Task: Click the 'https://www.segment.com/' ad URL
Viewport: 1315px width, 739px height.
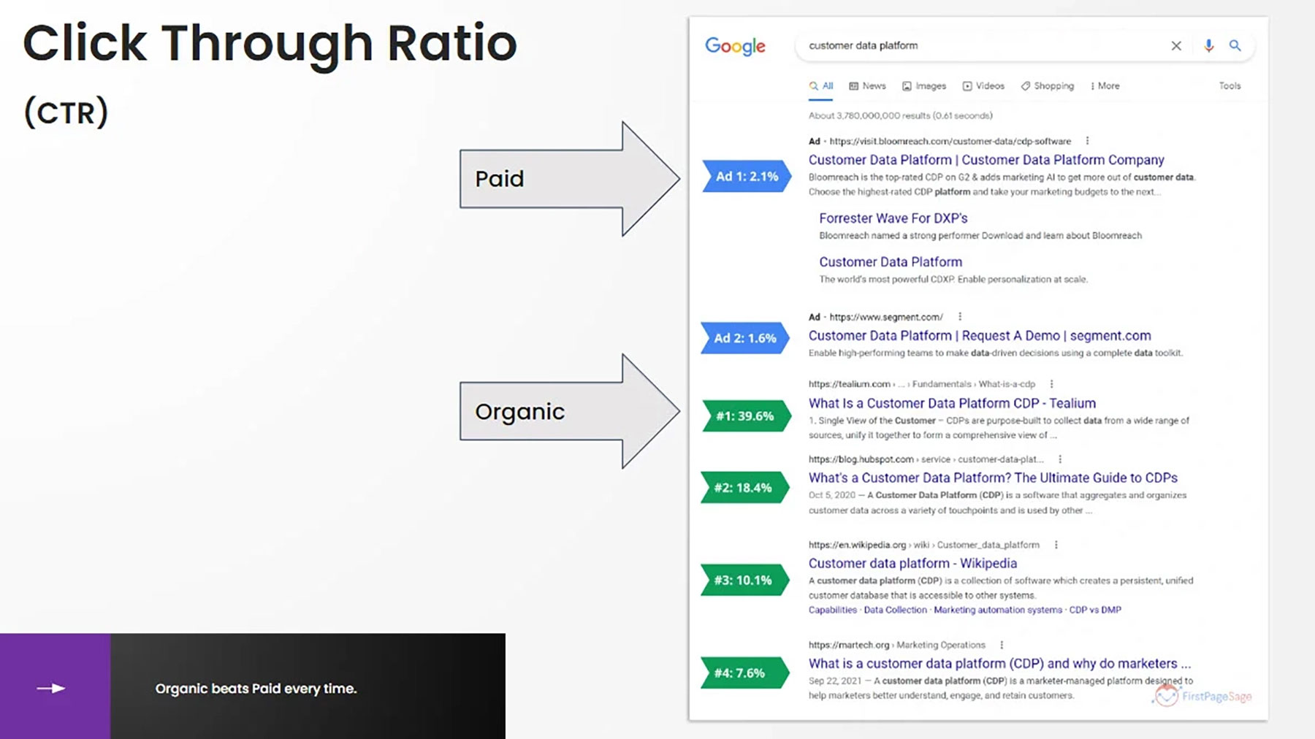Action: [x=885, y=317]
